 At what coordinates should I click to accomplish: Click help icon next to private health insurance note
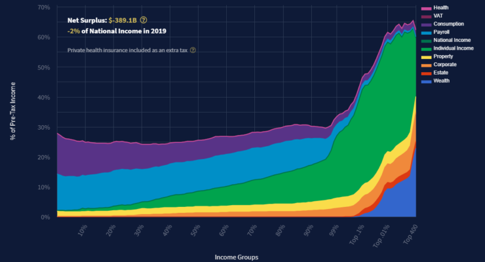[193, 50]
